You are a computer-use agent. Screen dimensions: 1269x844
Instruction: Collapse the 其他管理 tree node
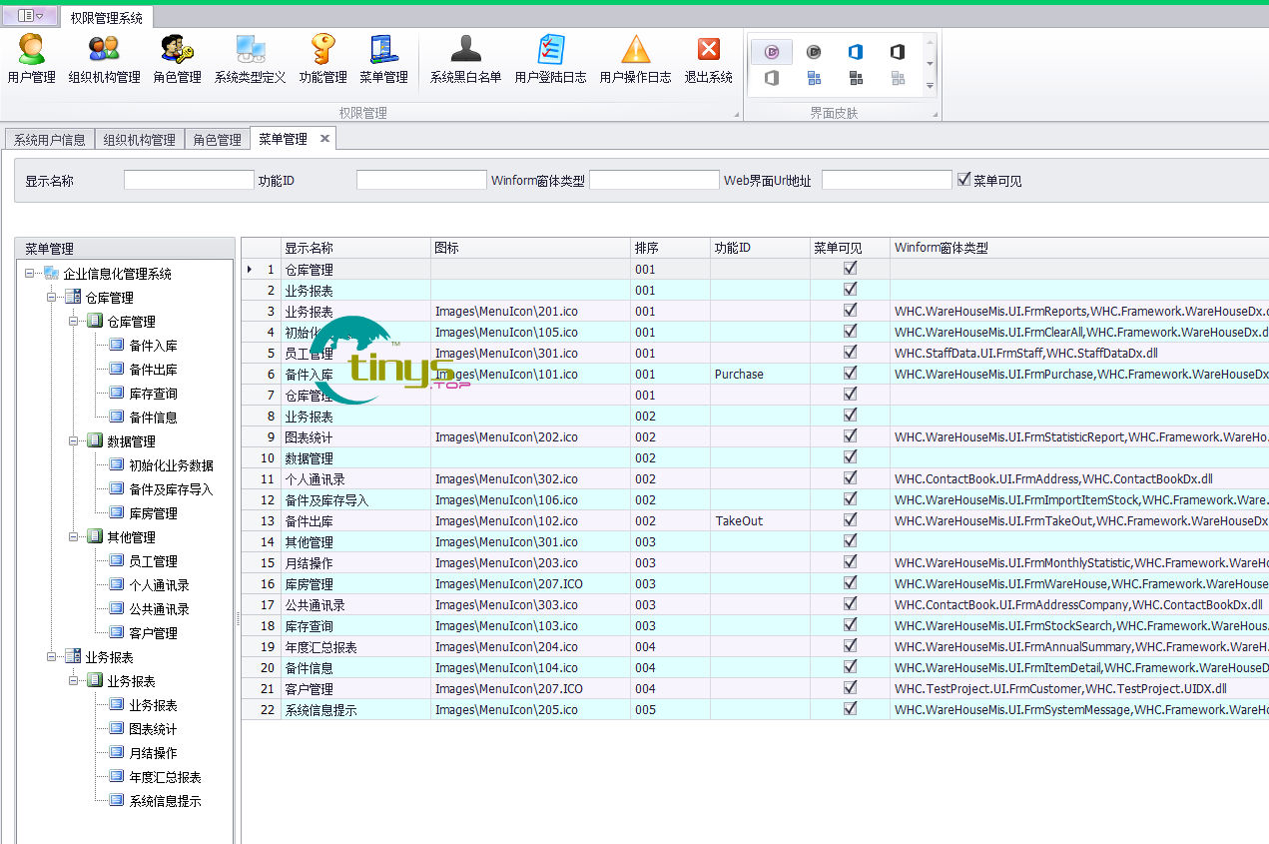[74, 537]
